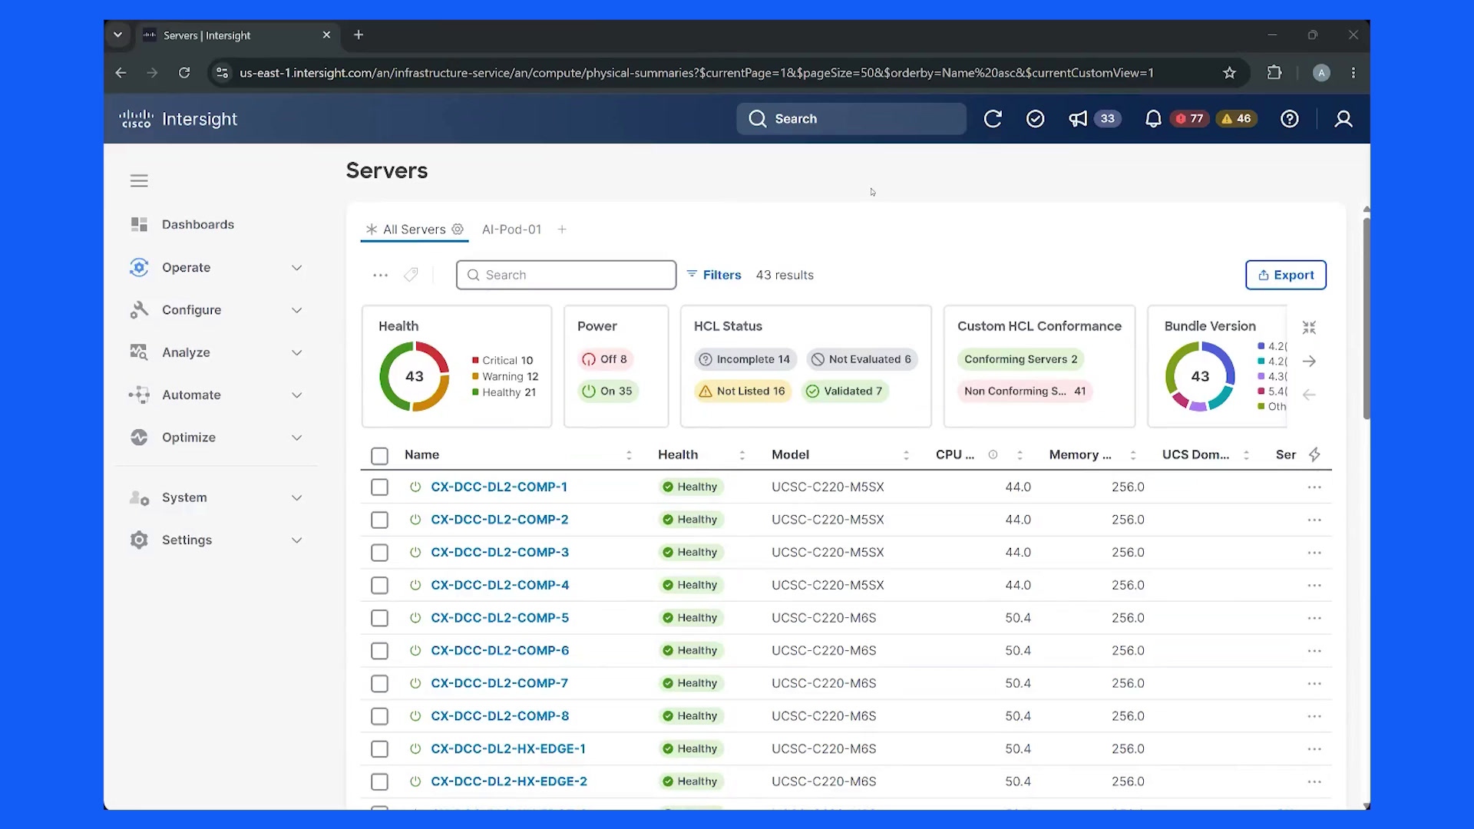The height and width of the screenshot is (829, 1474).
Task: Tick the select-all checkbox in table header
Action: (379, 456)
